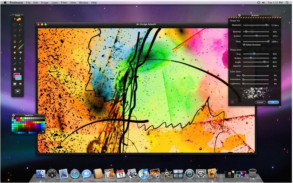This screenshot has width=293, height=183.
Task: Open Time Machine in the Dock
Action: click(x=190, y=174)
